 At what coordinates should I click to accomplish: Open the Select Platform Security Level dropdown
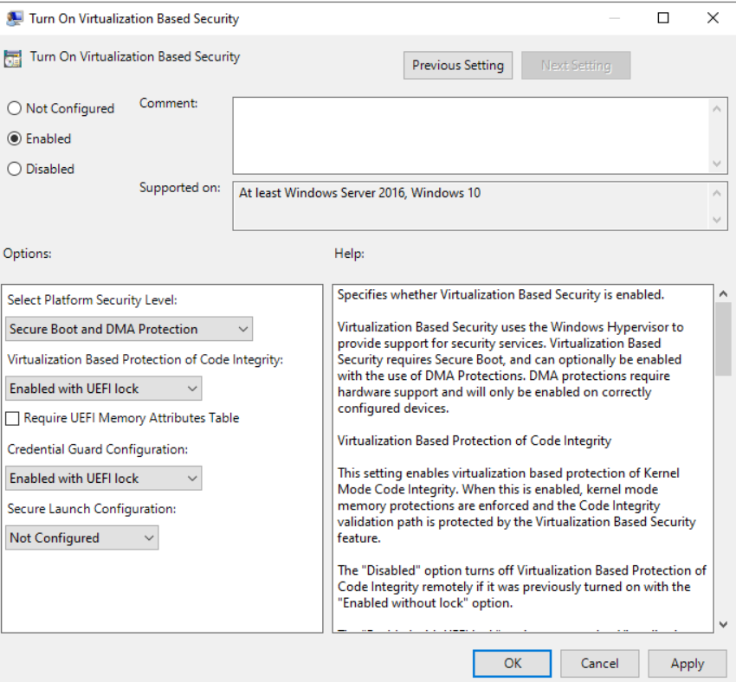129,329
